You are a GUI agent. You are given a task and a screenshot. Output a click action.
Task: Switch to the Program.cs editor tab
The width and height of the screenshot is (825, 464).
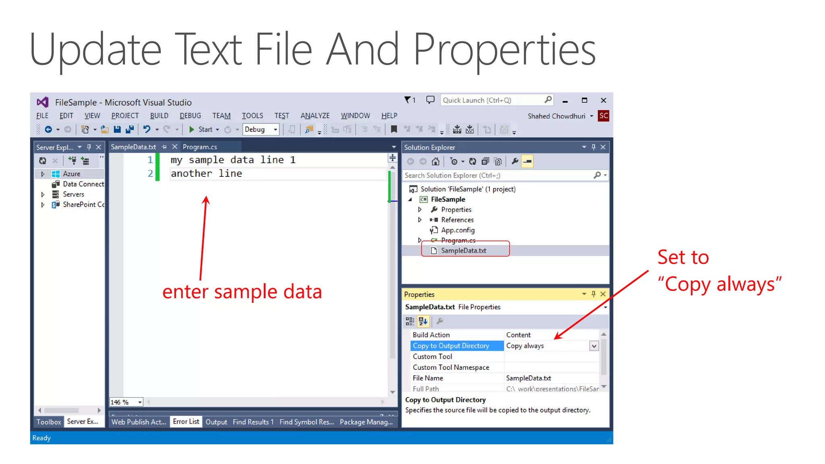click(200, 147)
